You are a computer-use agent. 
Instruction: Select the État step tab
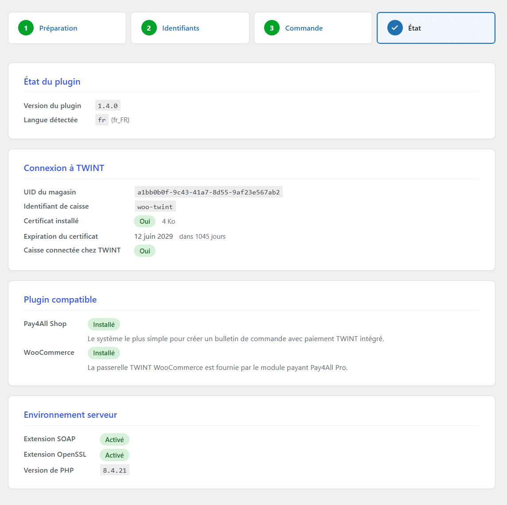point(436,28)
